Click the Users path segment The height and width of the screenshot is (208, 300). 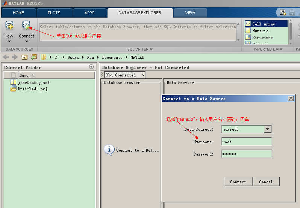tap(73, 57)
